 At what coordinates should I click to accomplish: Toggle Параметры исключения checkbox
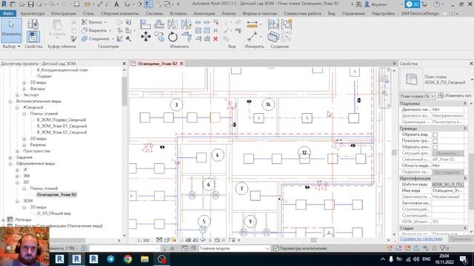(276, 248)
